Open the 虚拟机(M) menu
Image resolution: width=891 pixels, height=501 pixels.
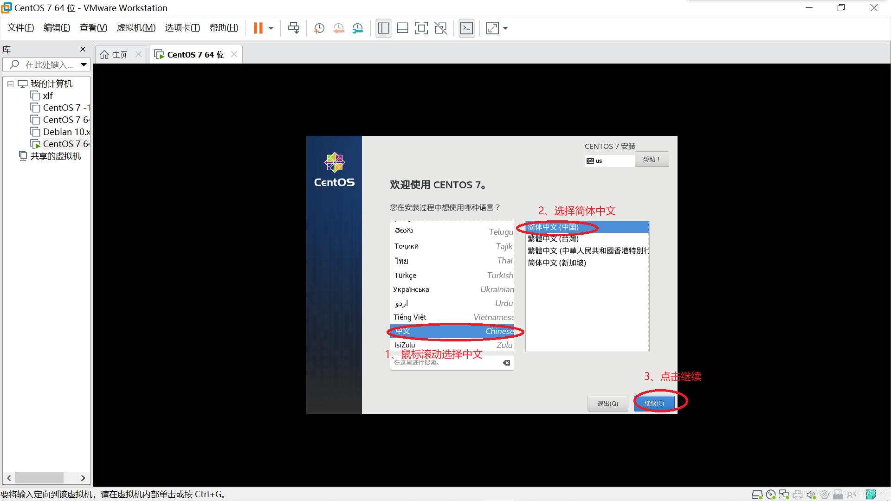coord(136,28)
